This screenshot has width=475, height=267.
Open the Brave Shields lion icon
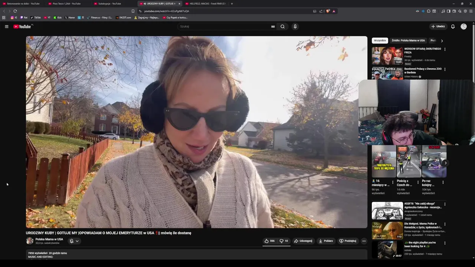[x=328, y=11]
